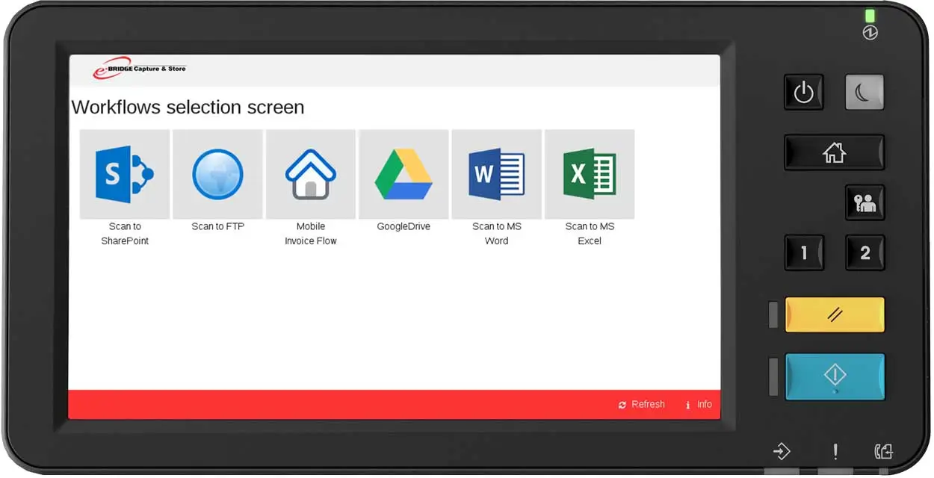This screenshot has height=478, width=934.
Task: Open the Scan to SharePoint workflow
Action: (x=124, y=175)
